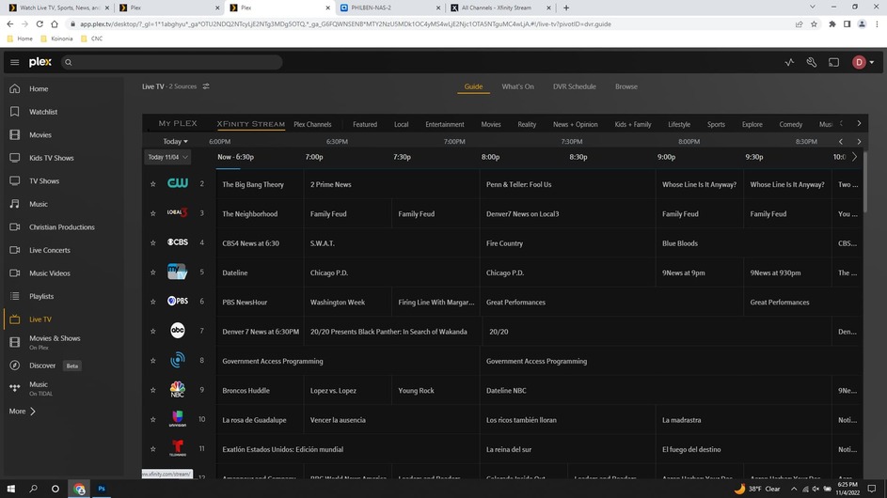Expand More in sidebar
887x498 pixels.
pyautogui.click(x=23, y=412)
